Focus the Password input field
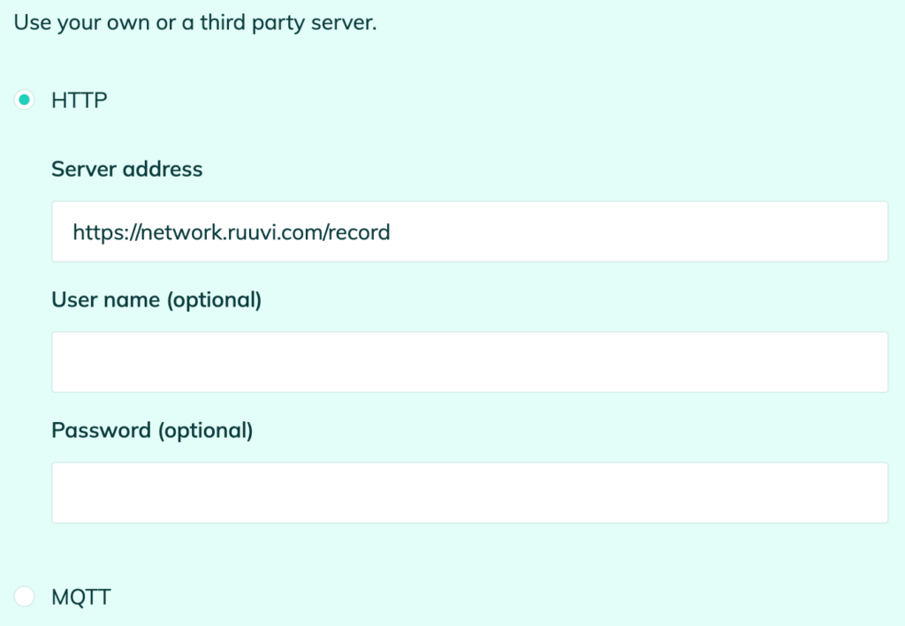905x626 pixels. click(470, 493)
